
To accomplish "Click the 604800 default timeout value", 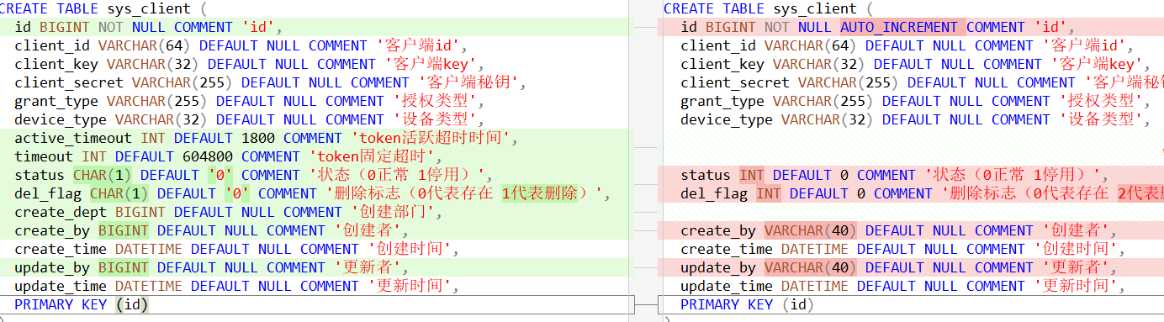I will (208, 156).
